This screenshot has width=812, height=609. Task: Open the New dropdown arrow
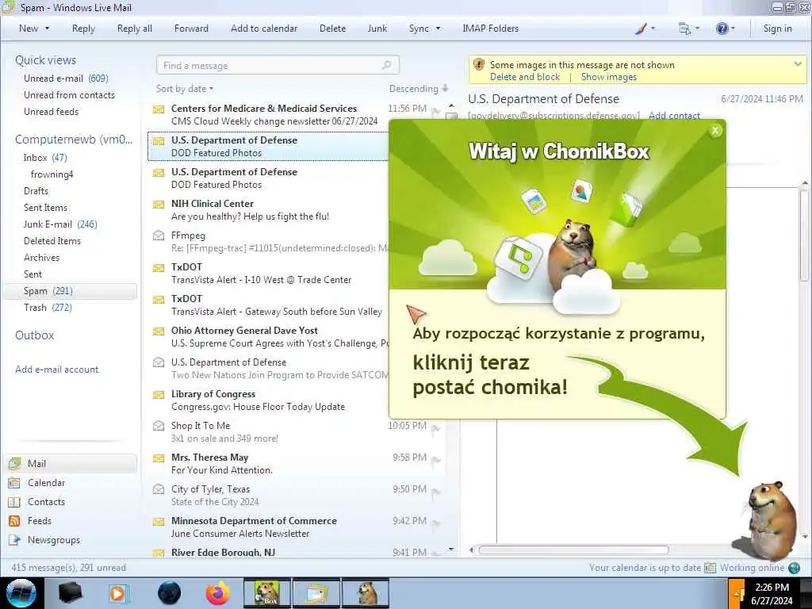click(47, 29)
